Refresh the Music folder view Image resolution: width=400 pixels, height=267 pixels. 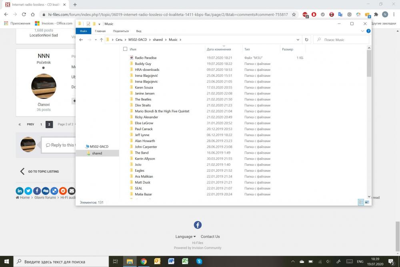pyautogui.click(x=306, y=40)
